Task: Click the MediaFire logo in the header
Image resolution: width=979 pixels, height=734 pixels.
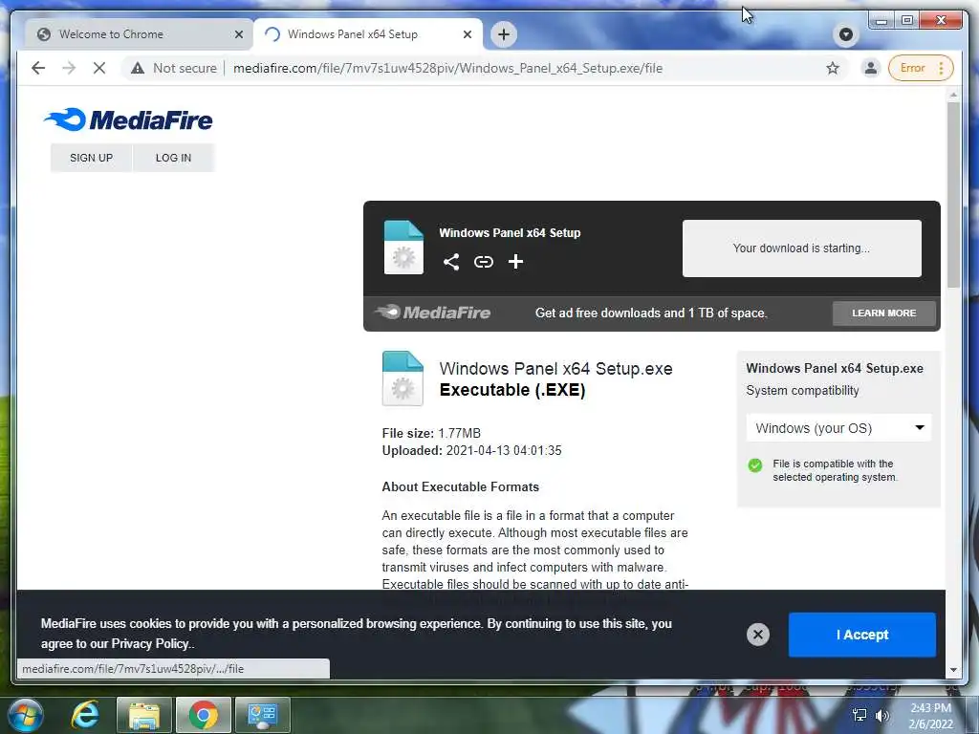Action: [x=129, y=119]
